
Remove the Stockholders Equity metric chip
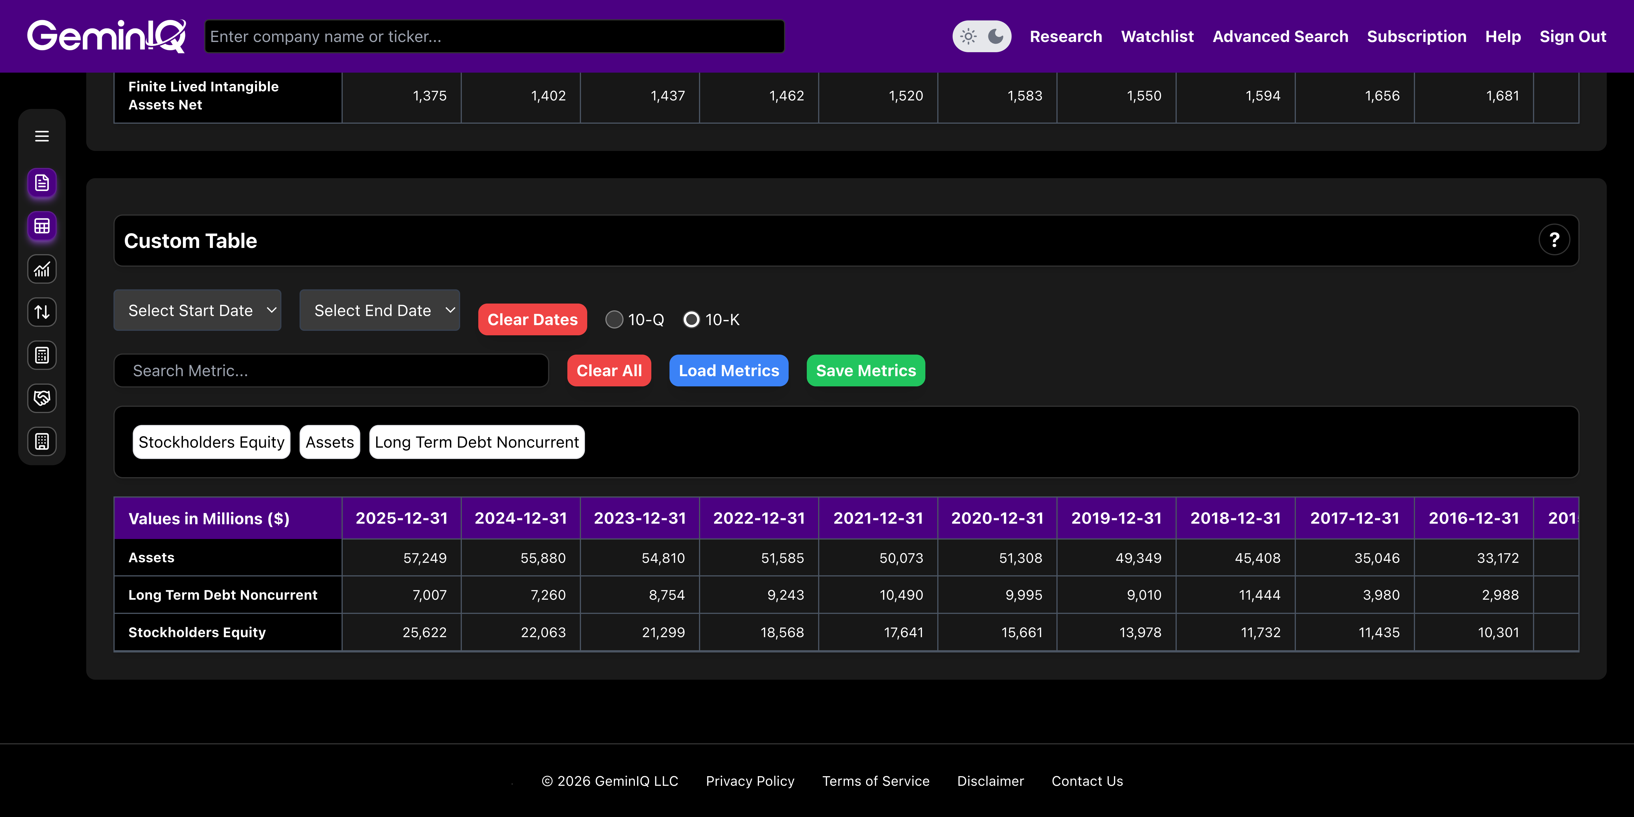(211, 442)
